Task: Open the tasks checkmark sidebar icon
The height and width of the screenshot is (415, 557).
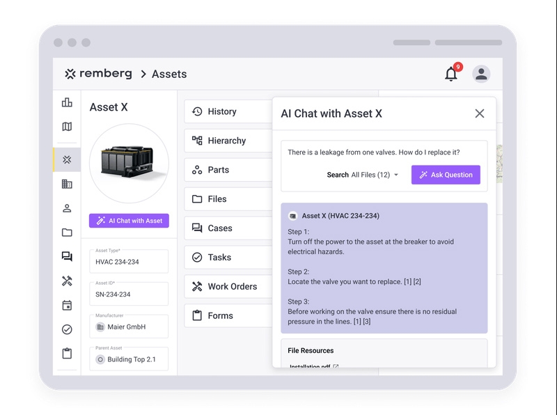Action: tap(67, 329)
